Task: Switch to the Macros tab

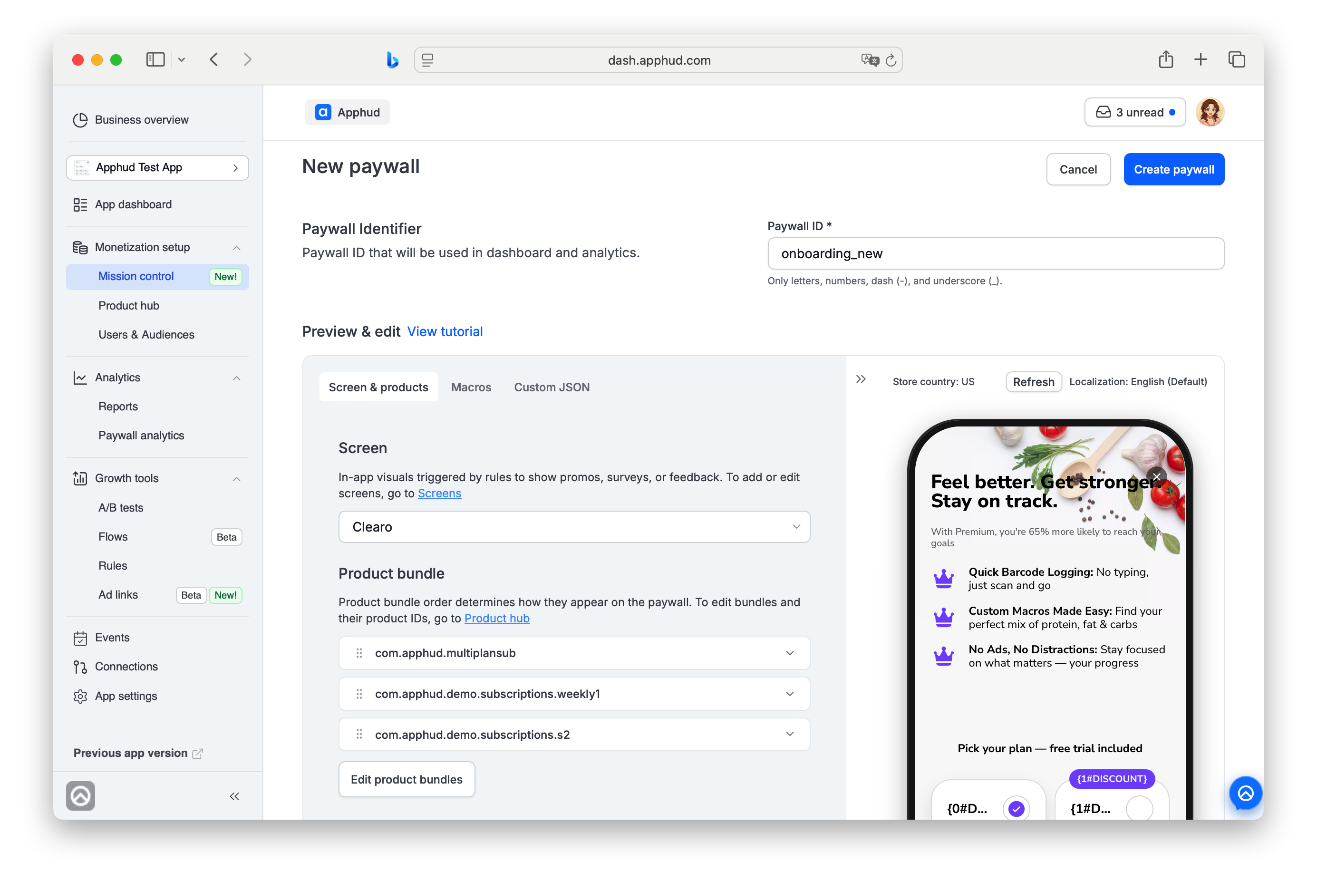Action: pyautogui.click(x=471, y=387)
